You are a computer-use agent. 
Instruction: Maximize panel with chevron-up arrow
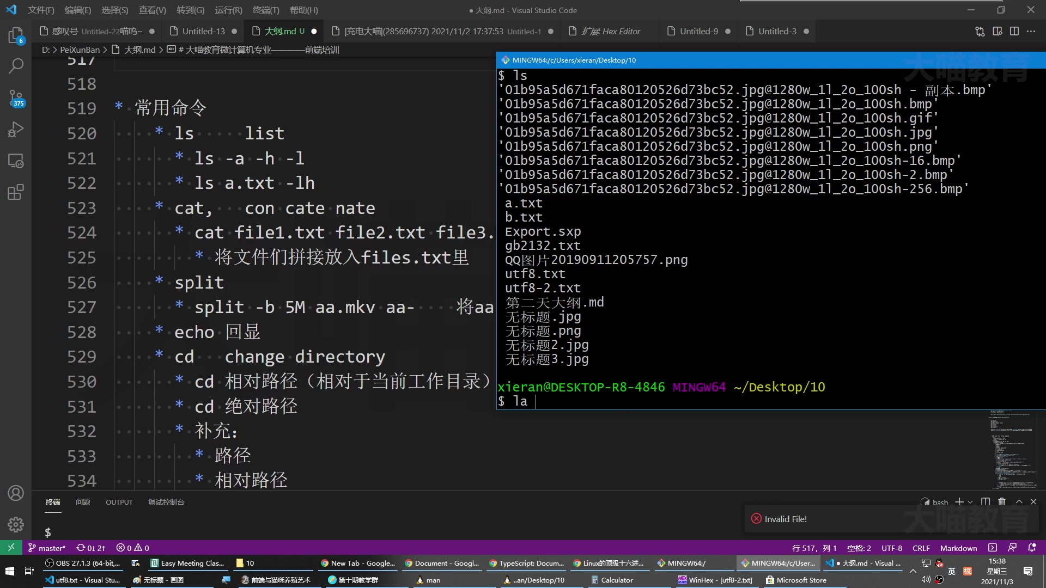[1018, 501]
